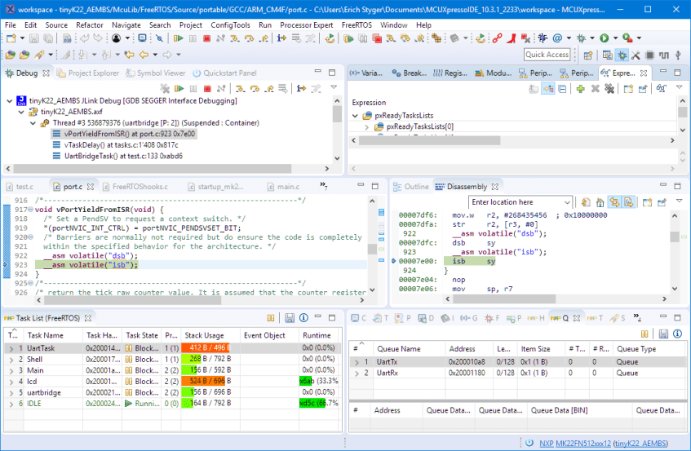Remove all expressions double-X icon
This screenshot has width=691, height=451.
pyautogui.click(x=609, y=89)
